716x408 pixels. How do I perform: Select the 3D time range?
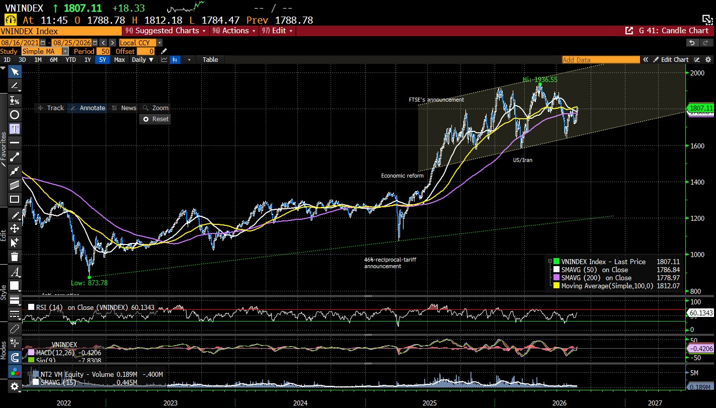click(x=22, y=59)
